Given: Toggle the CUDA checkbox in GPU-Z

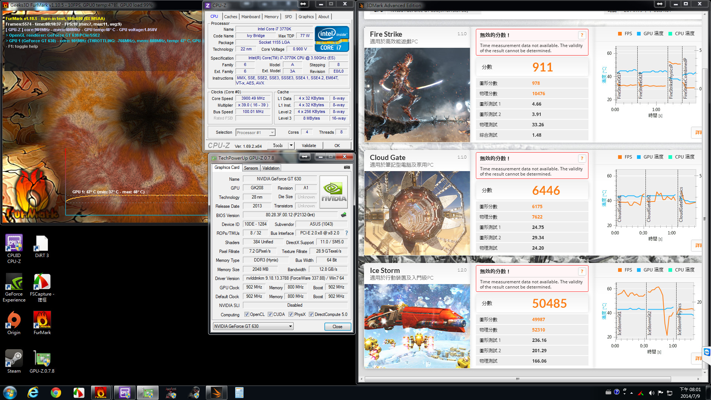Looking at the screenshot, I should coord(270,314).
